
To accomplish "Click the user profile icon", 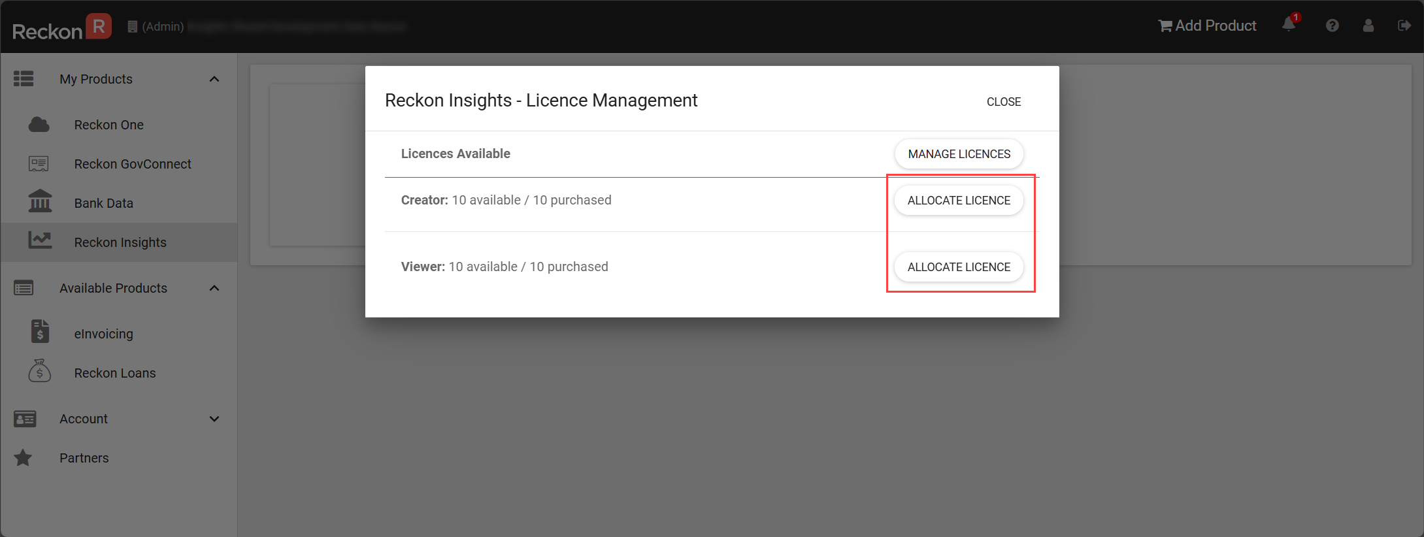I will pyautogui.click(x=1368, y=25).
